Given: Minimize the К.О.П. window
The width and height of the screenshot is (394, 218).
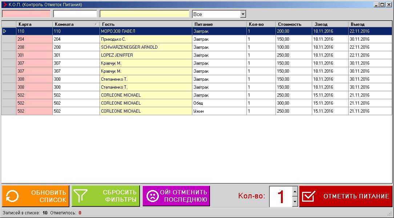Looking at the screenshot, I should pyautogui.click(x=376, y=4).
